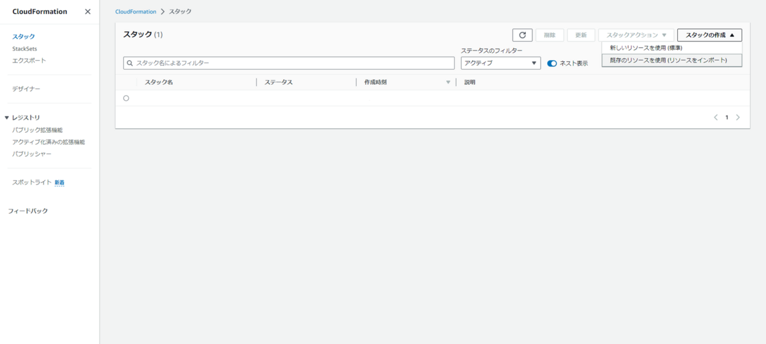Sort by the ステータス column header
This screenshot has height=344, width=766.
pos(279,82)
